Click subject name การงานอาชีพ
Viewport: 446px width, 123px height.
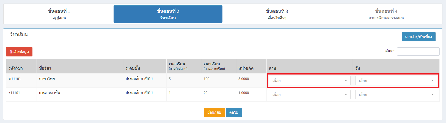[49, 93]
